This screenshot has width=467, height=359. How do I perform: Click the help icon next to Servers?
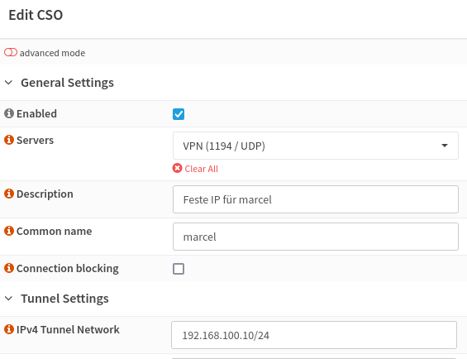9,140
